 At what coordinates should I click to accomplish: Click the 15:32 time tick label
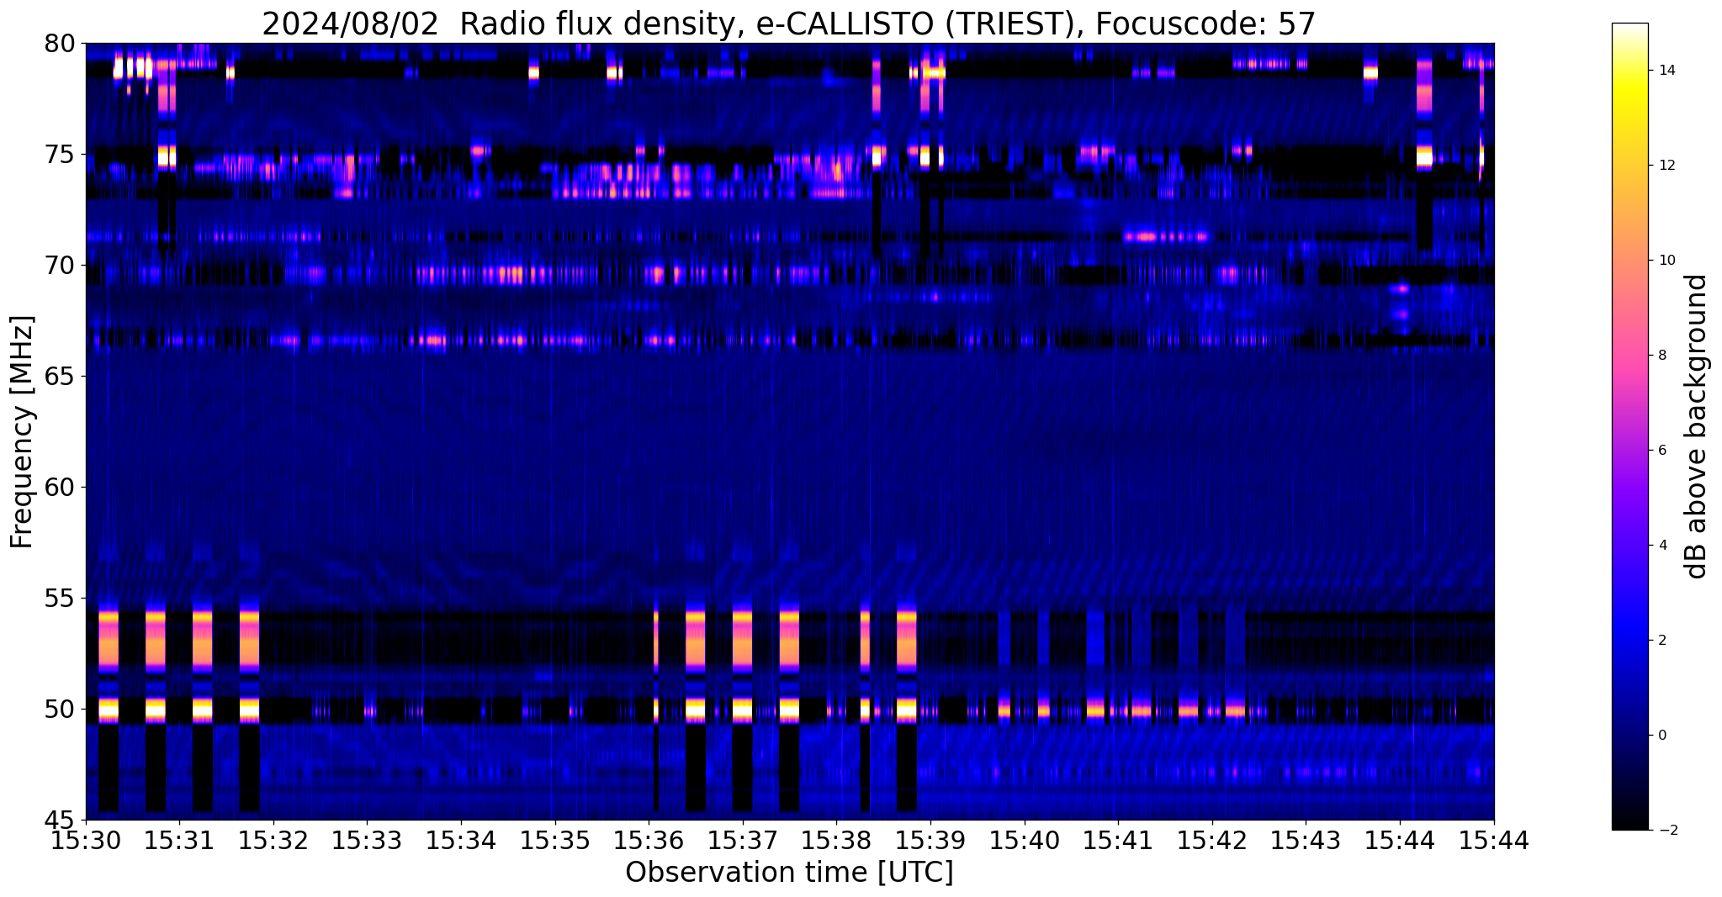pyautogui.click(x=273, y=840)
